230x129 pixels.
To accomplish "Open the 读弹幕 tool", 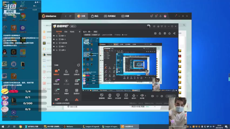I will pos(76,82).
